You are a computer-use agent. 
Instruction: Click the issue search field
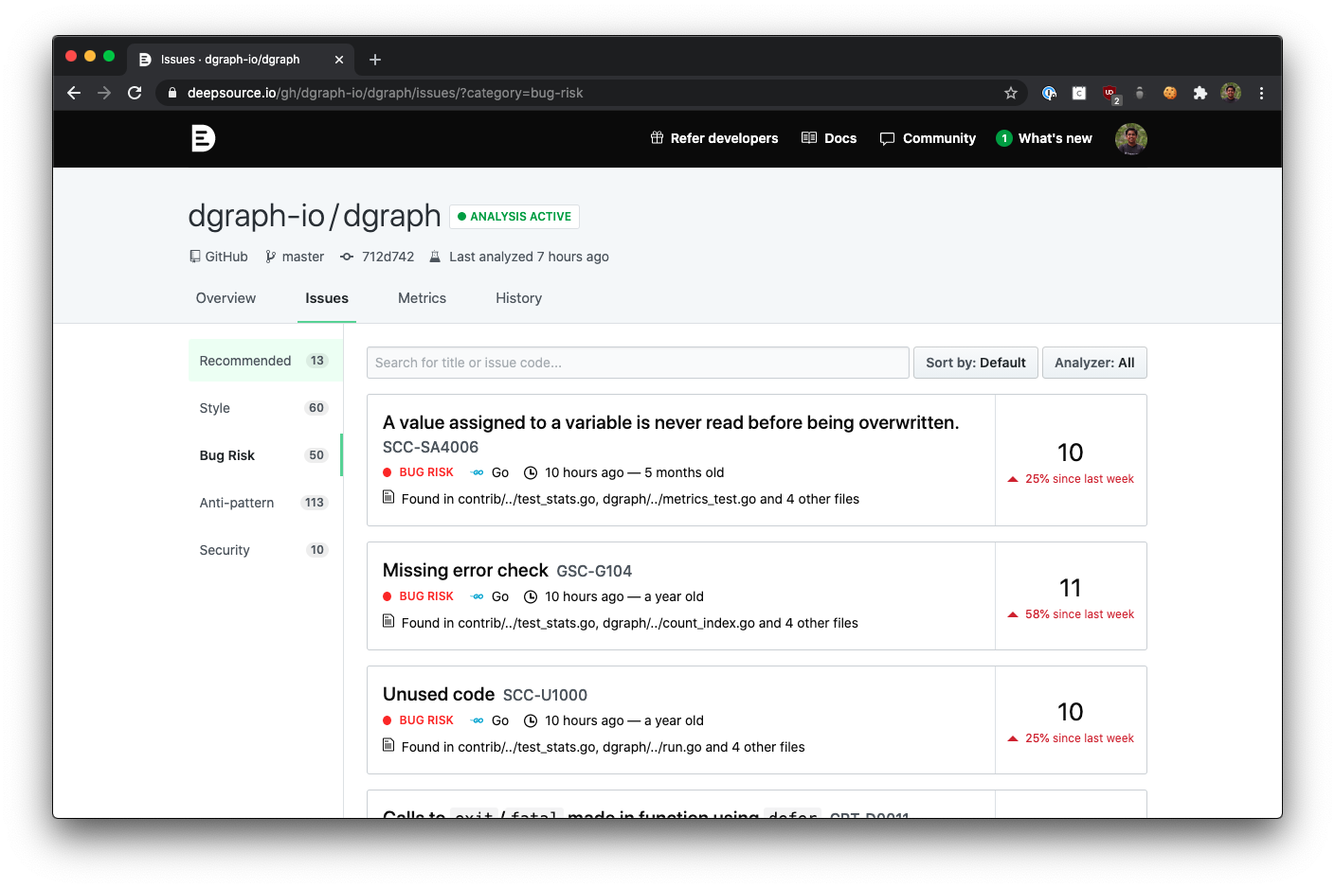638,362
